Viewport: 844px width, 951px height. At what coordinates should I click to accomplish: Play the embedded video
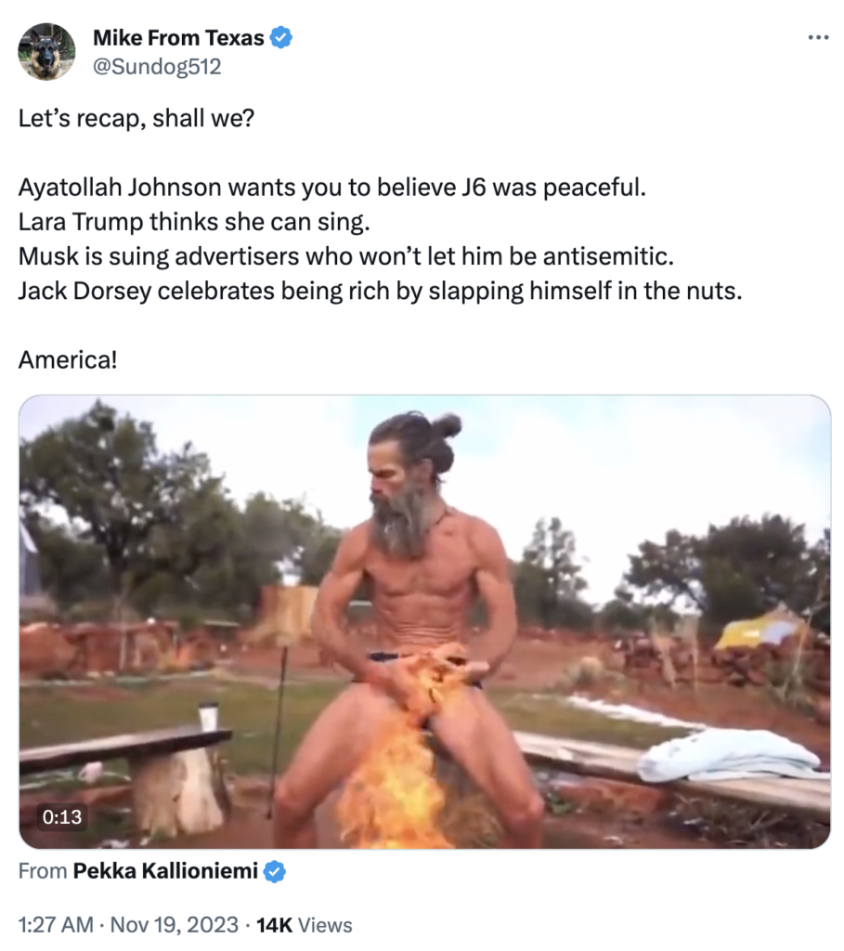point(424,621)
